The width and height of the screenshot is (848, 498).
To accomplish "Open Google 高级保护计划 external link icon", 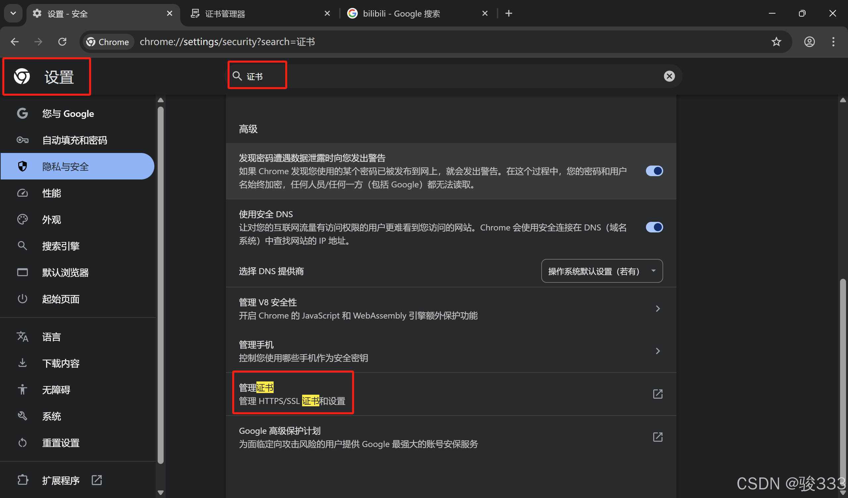I will [x=657, y=437].
